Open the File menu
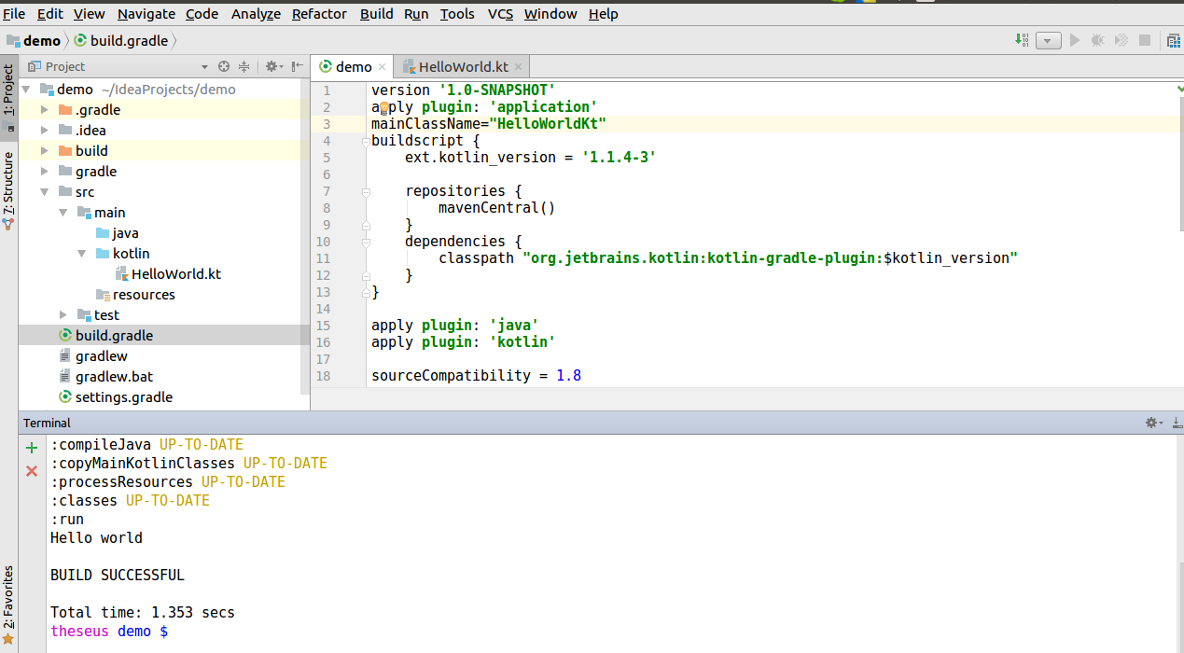 tap(14, 14)
